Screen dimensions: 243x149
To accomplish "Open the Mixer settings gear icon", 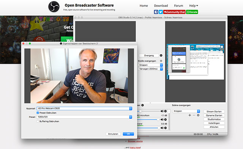I will 143,105.
